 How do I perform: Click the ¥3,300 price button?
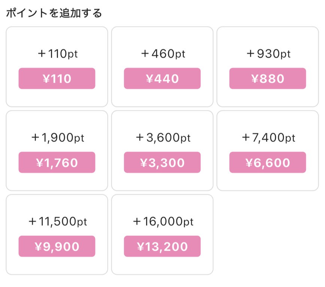click(162, 162)
